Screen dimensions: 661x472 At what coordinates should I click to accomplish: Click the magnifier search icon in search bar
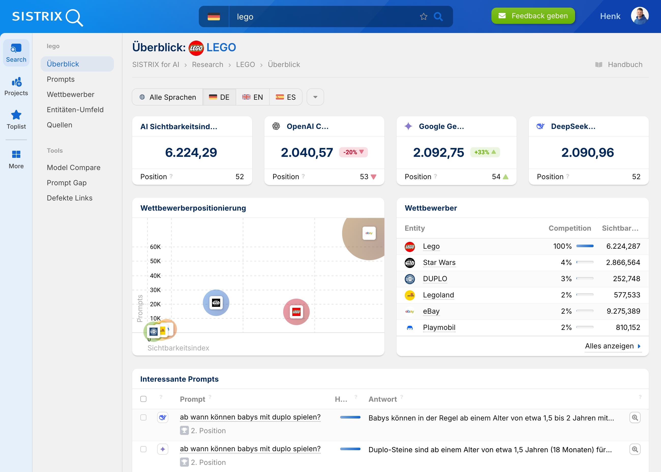coord(438,16)
